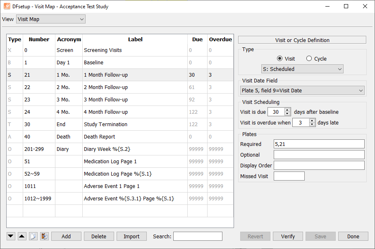The image size is (375, 249).
Task: Click the Import button
Action: tap(131, 236)
